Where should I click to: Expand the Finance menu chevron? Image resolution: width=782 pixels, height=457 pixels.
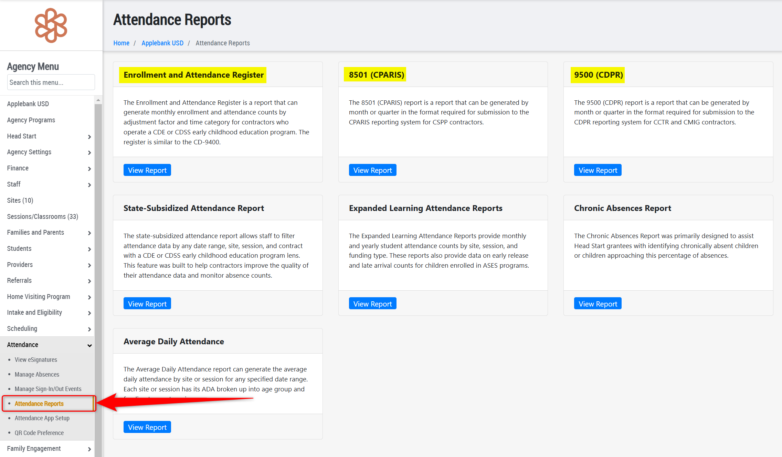point(89,169)
